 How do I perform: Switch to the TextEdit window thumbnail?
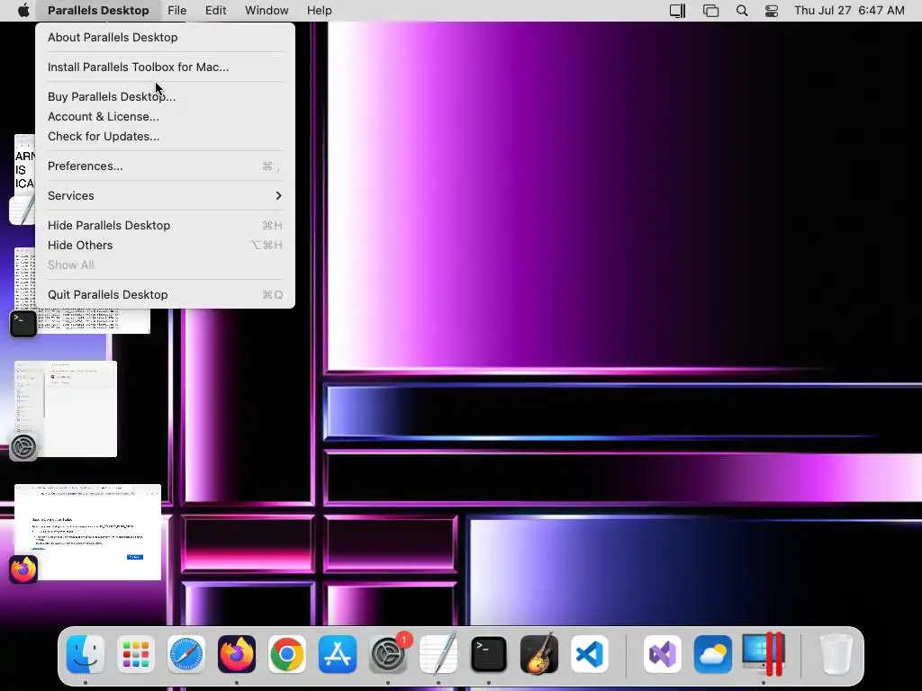pos(24,170)
